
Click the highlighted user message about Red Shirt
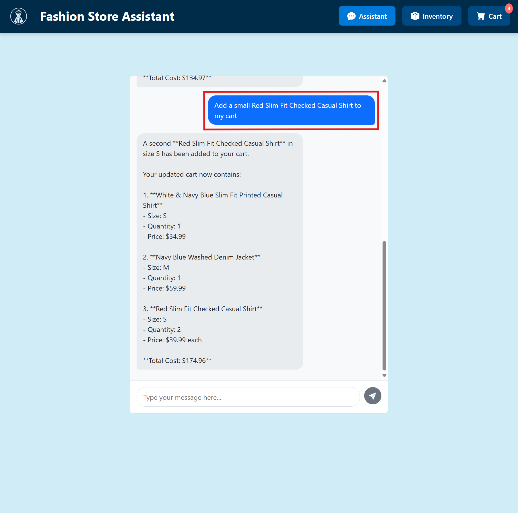(291, 110)
